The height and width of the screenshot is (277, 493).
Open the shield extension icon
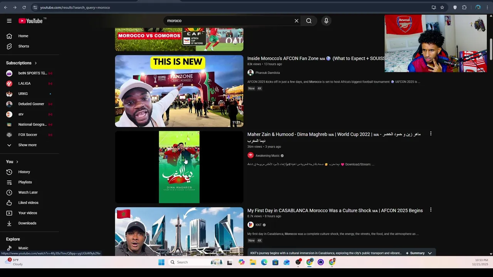click(x=455, y=7)
